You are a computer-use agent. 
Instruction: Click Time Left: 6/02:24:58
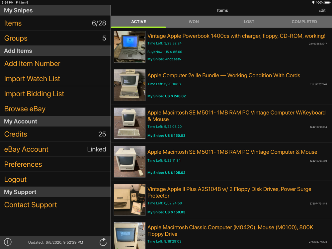(165, 203)
